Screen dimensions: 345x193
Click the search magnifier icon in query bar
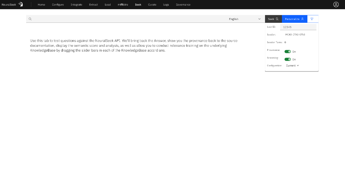click(x=30, y=19)
